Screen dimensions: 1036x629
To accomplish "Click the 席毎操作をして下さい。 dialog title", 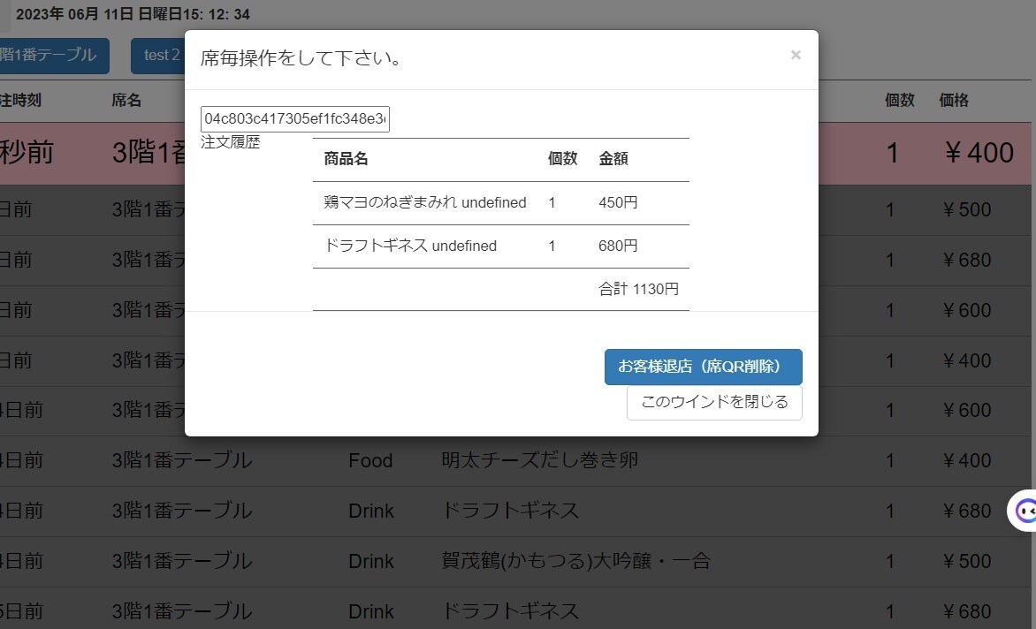I will 302,58.
